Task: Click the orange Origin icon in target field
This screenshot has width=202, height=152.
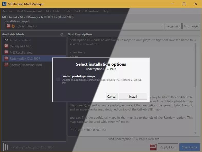Action: pyautogui.click(x=13, y=26)
